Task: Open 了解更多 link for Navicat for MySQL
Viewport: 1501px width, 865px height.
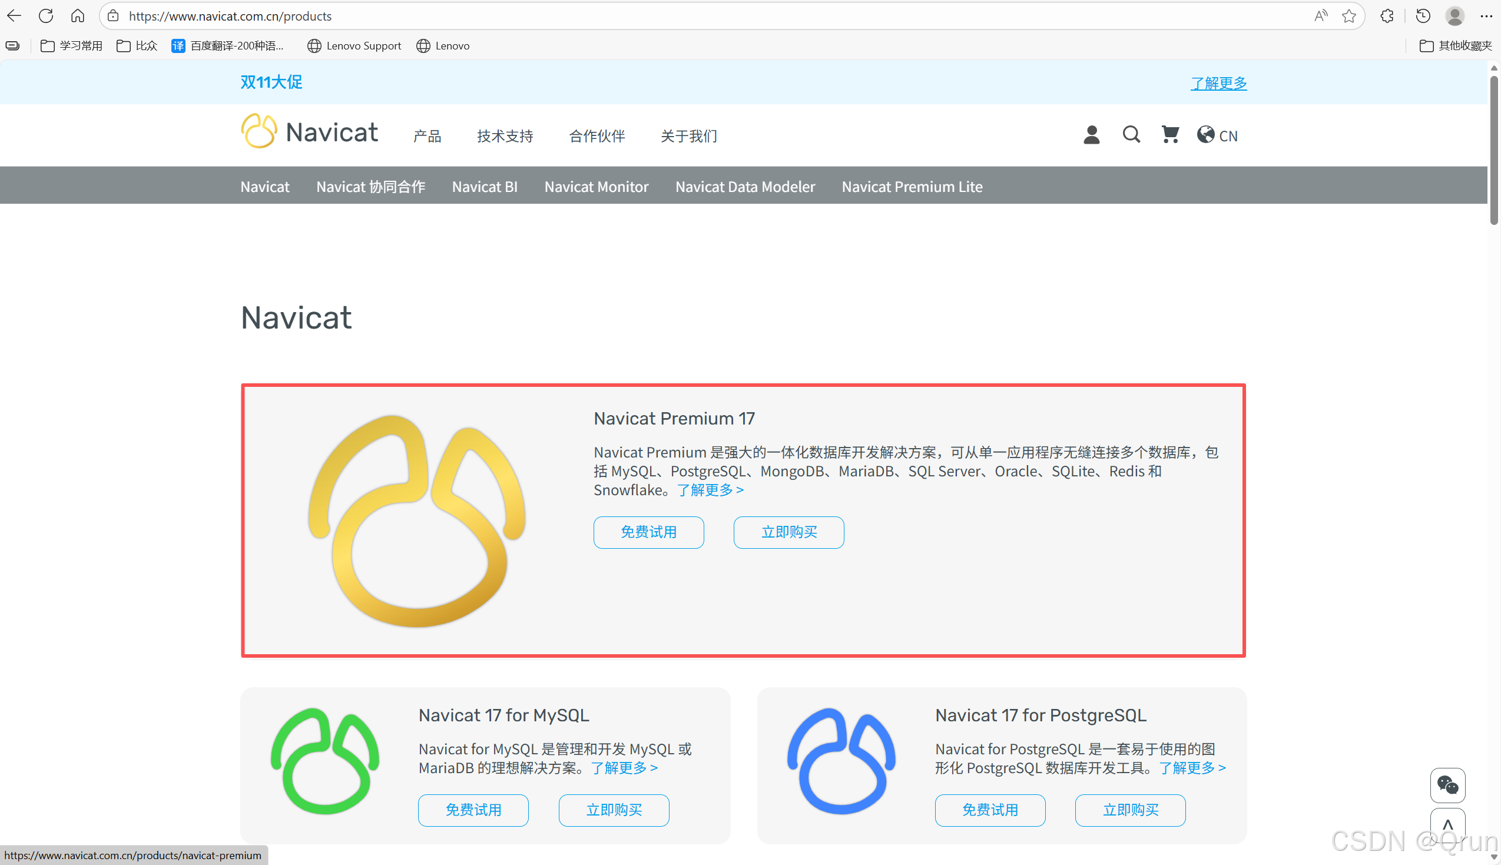Action: pyautogui.click(x=624, y=768)
